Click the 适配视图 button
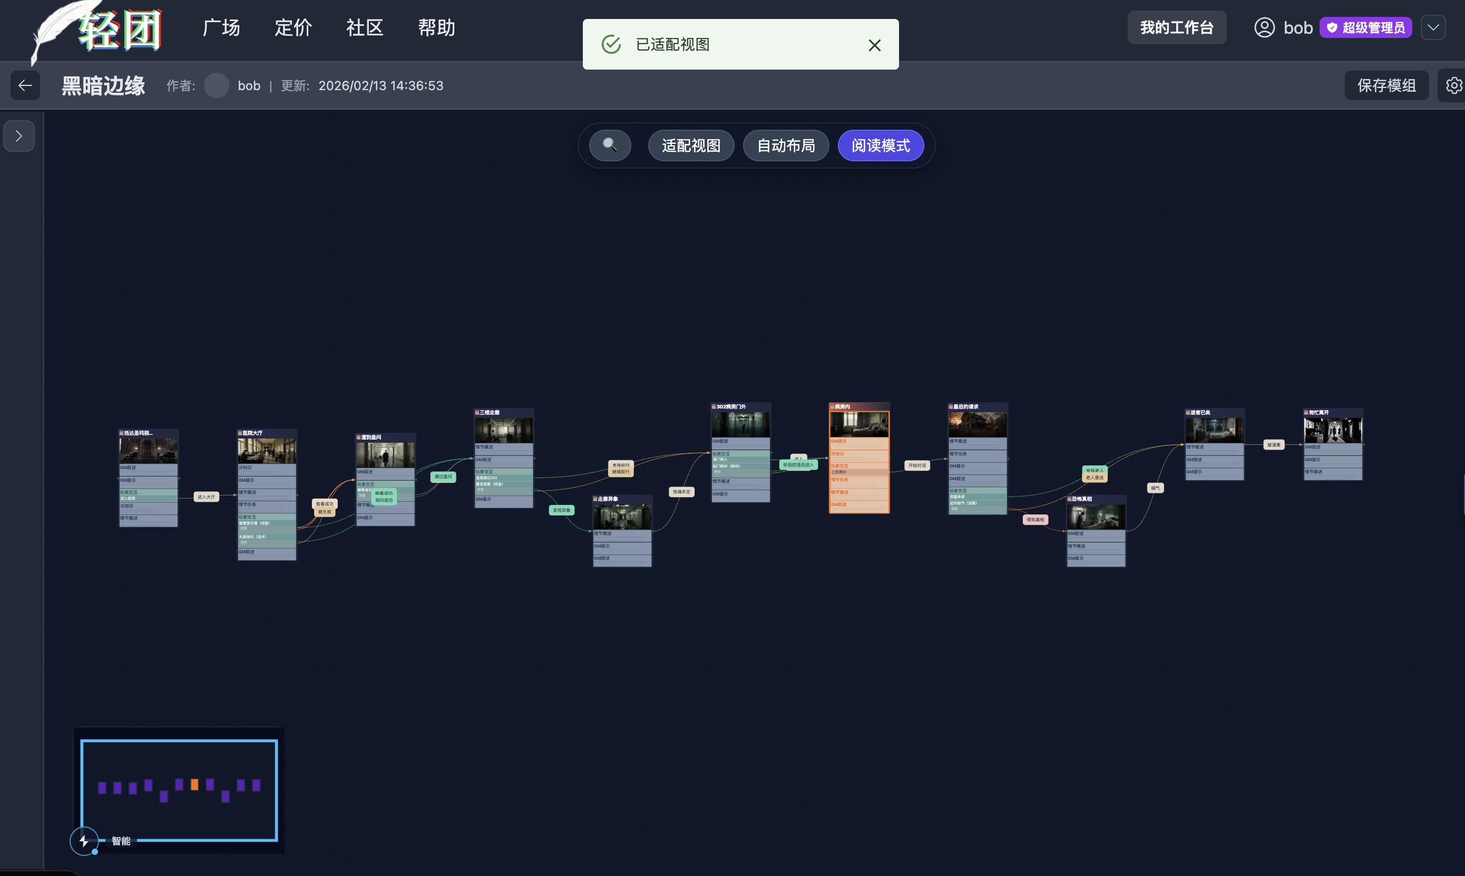 click(691, 145)
